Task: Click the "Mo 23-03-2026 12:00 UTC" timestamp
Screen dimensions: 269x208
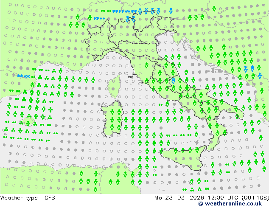Action: [196, 198]
